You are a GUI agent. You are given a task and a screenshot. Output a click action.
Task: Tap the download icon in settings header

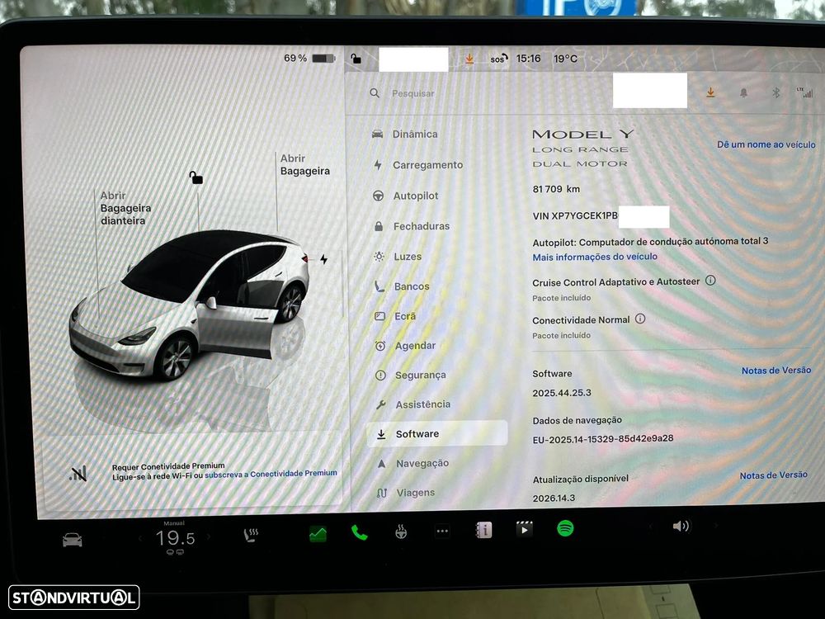pyautogui.click(x=710, y=92)
